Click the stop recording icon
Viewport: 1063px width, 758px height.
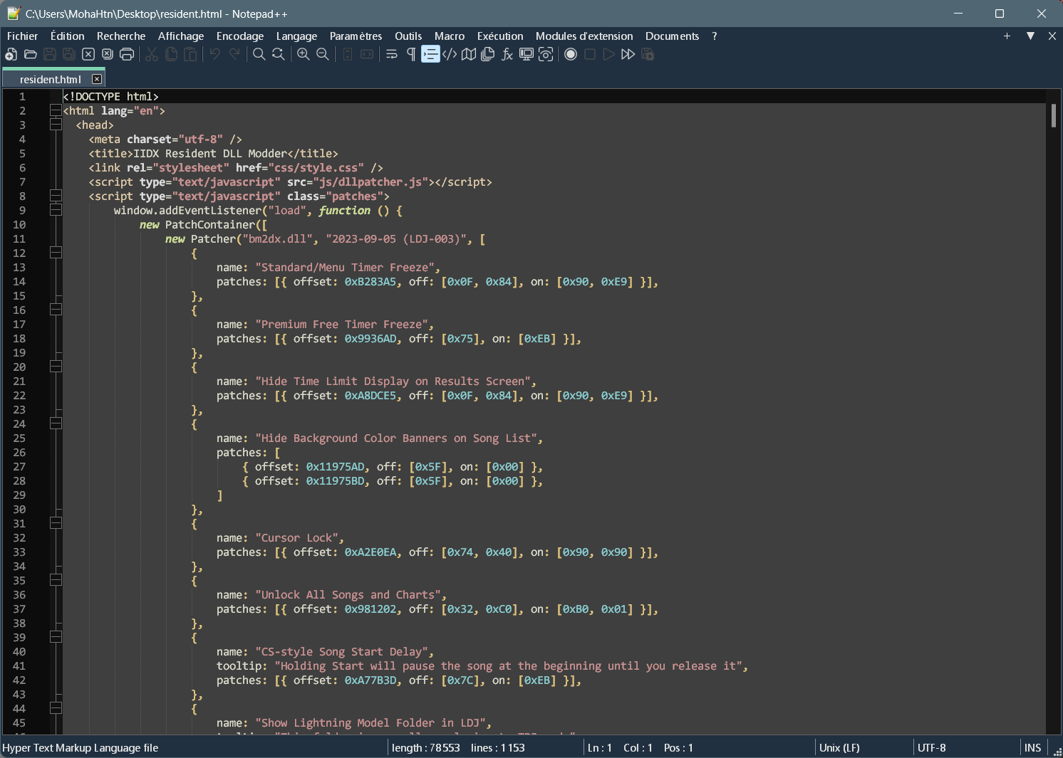coord(590,55)
